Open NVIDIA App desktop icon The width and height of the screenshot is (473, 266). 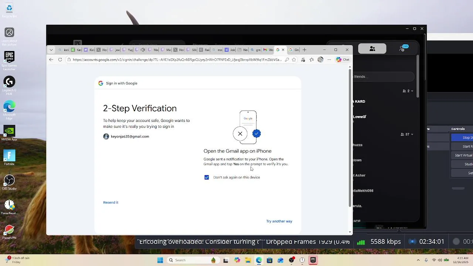tap(9, 134)
